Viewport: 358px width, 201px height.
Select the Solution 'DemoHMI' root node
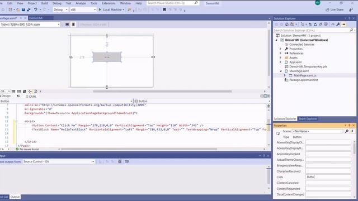click(300, 36)
